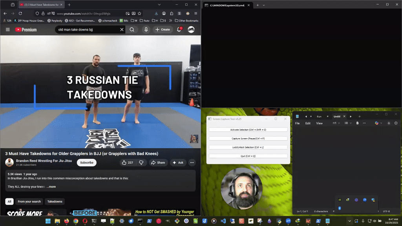Image resolution: width=402 pixels, height=226 pixels.
Task: Select the dictation microphone icon in the editor
Action: click(x=389, y=123)
